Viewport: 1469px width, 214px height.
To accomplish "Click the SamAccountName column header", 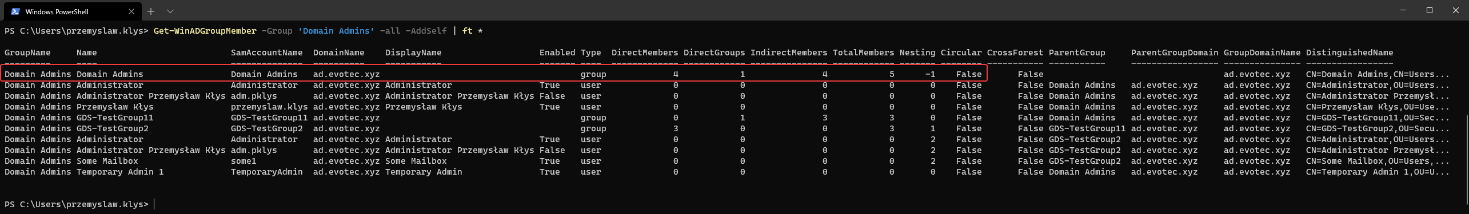I will (267, 53).
